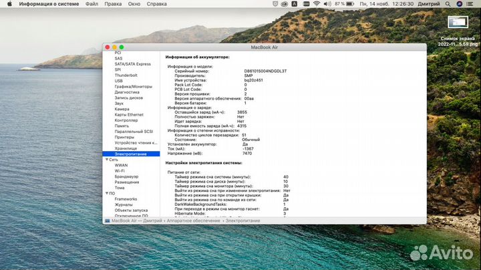481x270 pixels.
Task: Collapse the Сеть section
Action: pos(107,160)
